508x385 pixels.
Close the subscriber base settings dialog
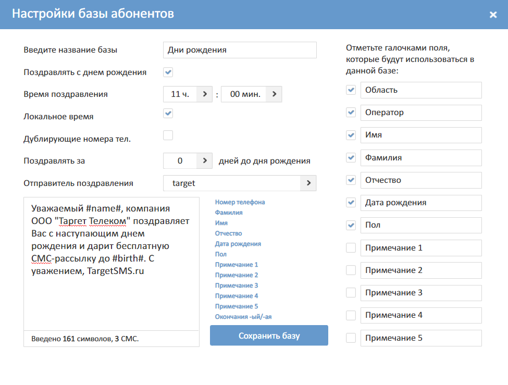[x=493, y=15]
